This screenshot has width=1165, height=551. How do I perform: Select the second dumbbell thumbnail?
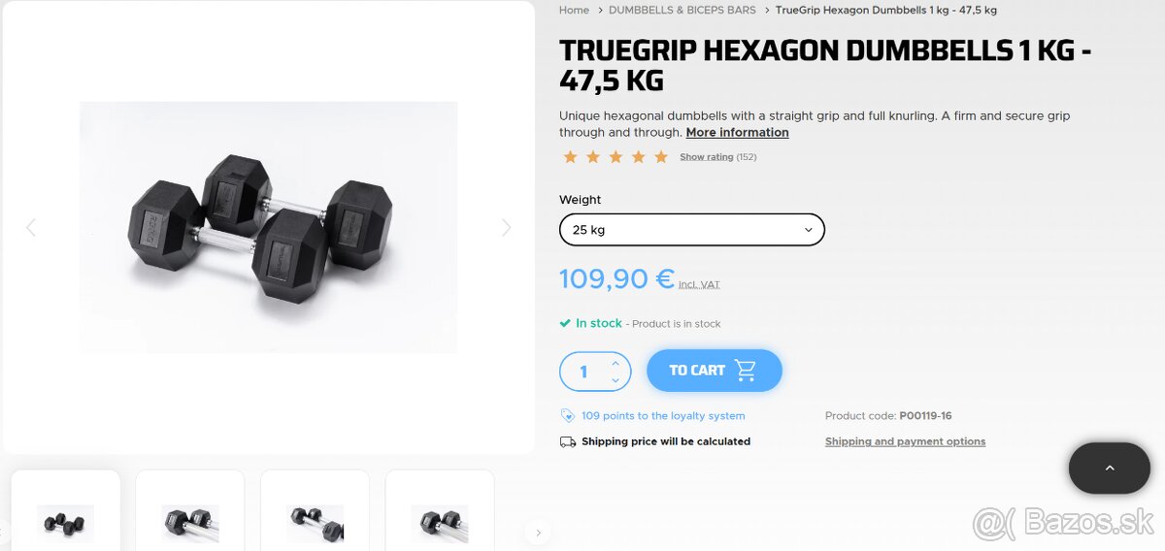point(190,511)
